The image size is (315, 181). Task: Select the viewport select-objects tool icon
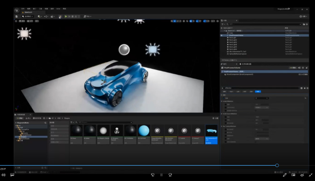pos(172,21)
